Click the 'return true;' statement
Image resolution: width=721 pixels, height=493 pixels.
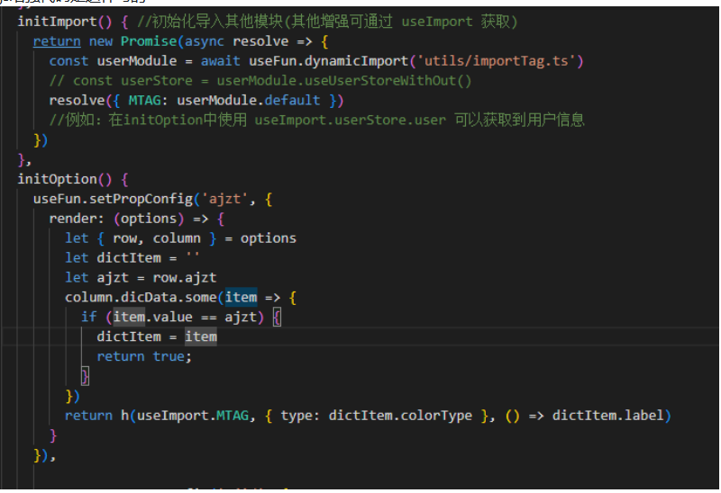coord(144,356)
